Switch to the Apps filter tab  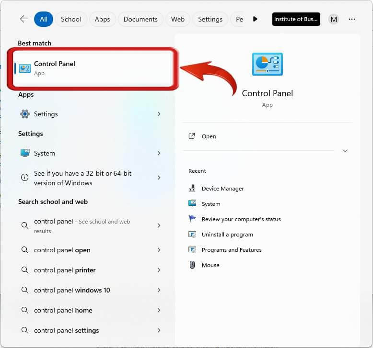pyautogui.click(x=102, y=19)
